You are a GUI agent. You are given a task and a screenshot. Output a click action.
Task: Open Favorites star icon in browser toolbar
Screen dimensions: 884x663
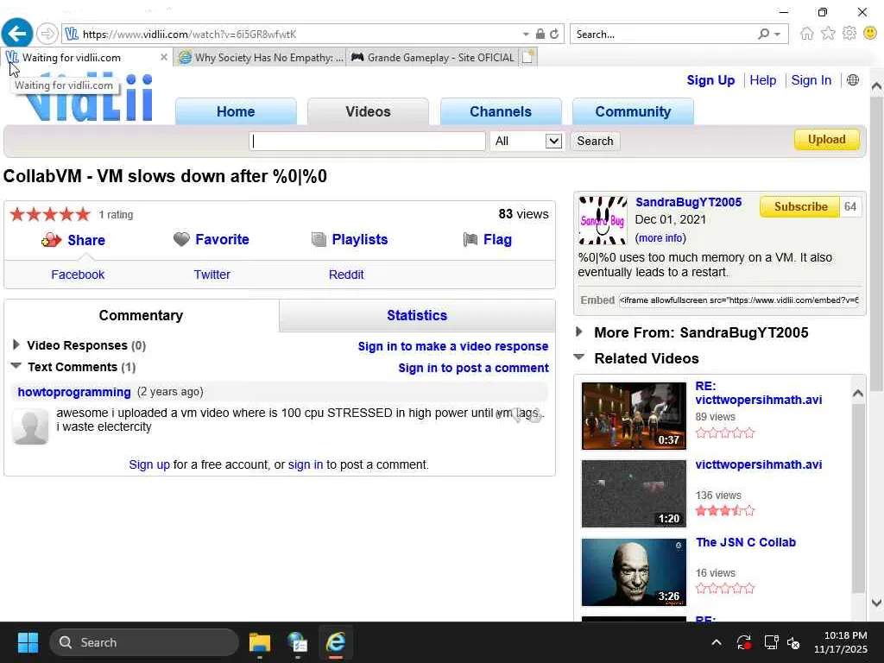pyautogui.click(x=828, y=34)
